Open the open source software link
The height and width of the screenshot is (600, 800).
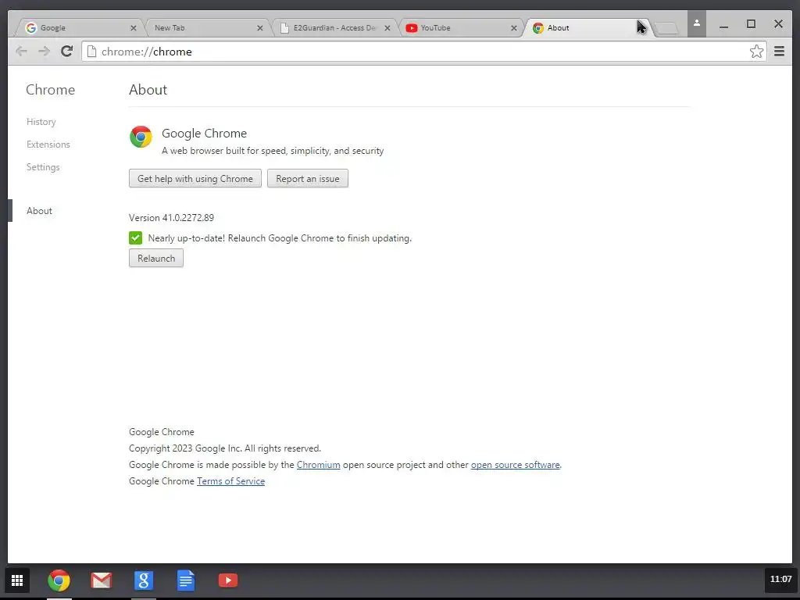pos(516,465)
